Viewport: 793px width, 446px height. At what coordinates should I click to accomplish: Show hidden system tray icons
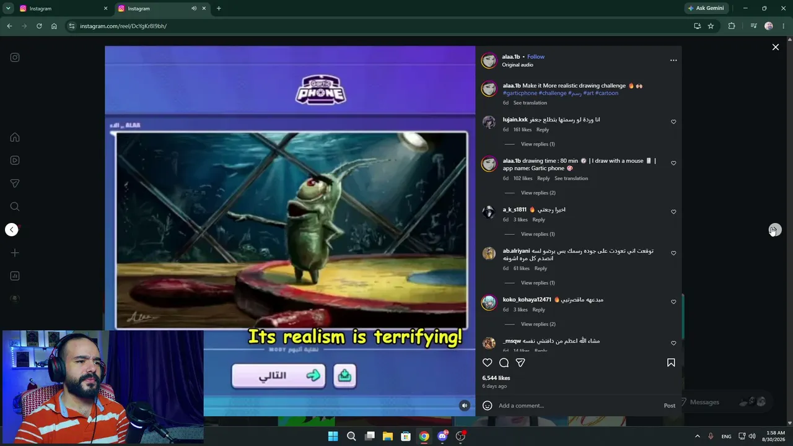tap(697, 436)
